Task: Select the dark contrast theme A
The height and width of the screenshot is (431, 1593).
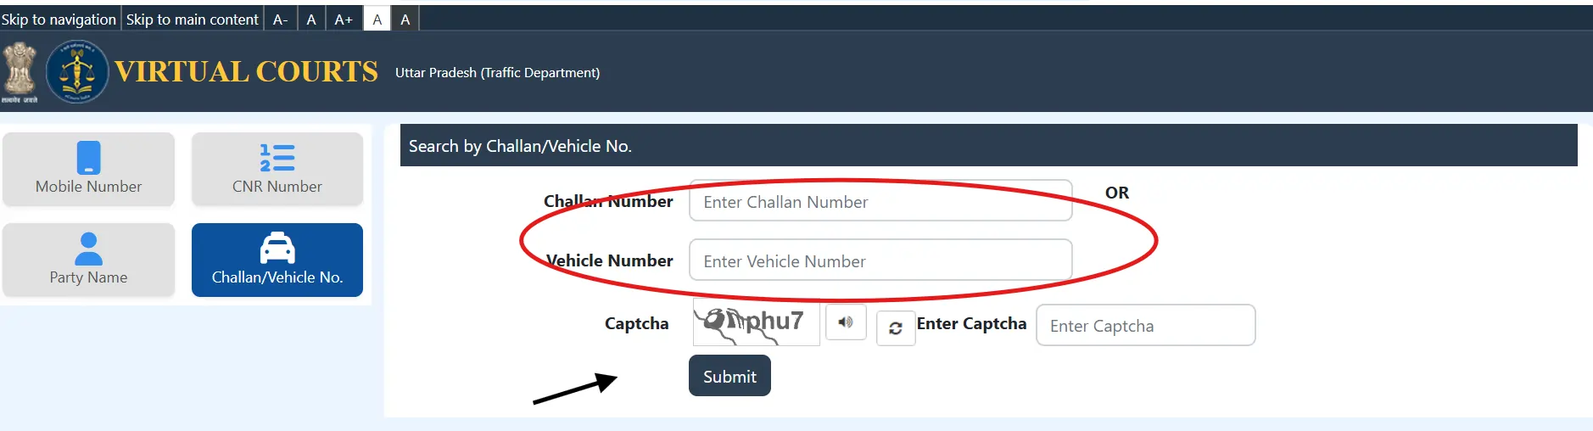Action: [x=405, y=20]
